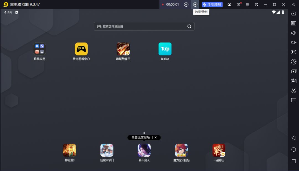Install APK using the APK icon
This screenshot has height=171, width=299.
tap(294, 81)
